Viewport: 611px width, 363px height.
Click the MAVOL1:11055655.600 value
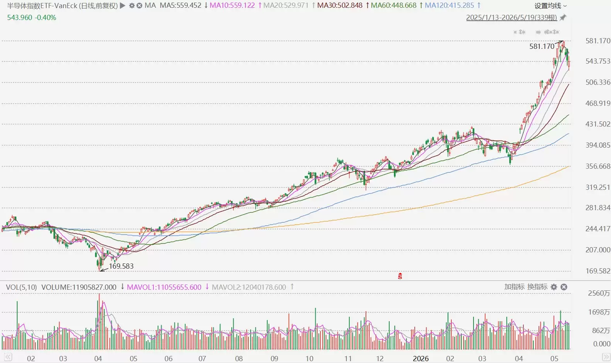coord(164,287)
